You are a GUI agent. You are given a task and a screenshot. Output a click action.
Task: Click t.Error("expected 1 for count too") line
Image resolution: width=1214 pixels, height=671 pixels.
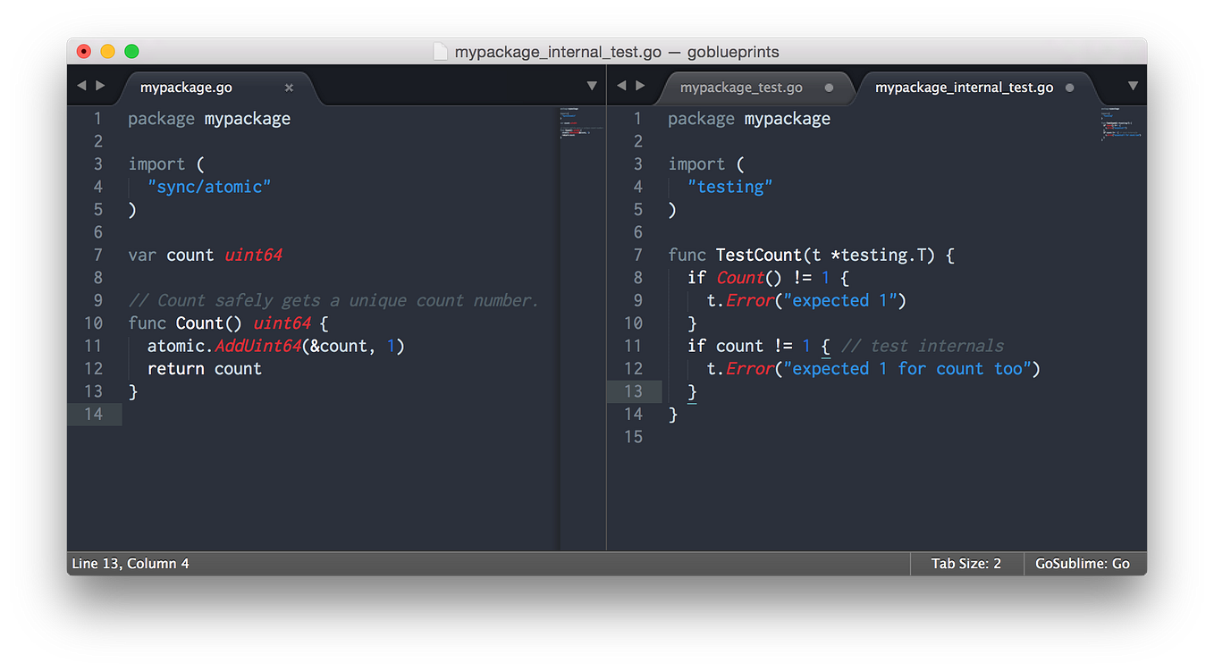coord(873,368)
